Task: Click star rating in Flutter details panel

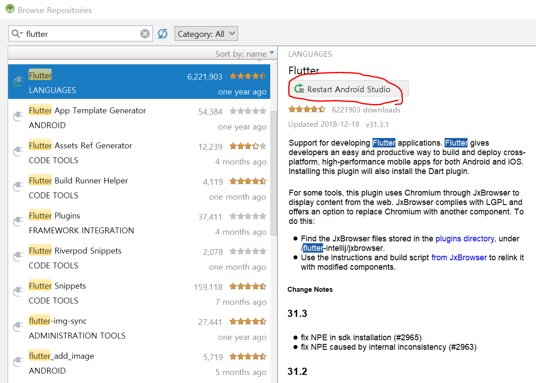Action: click(307, 110)
